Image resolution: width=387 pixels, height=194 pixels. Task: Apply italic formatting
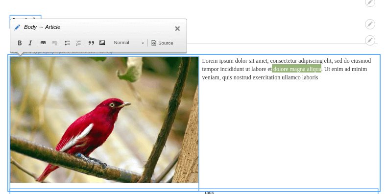click(x=30, y=43)
